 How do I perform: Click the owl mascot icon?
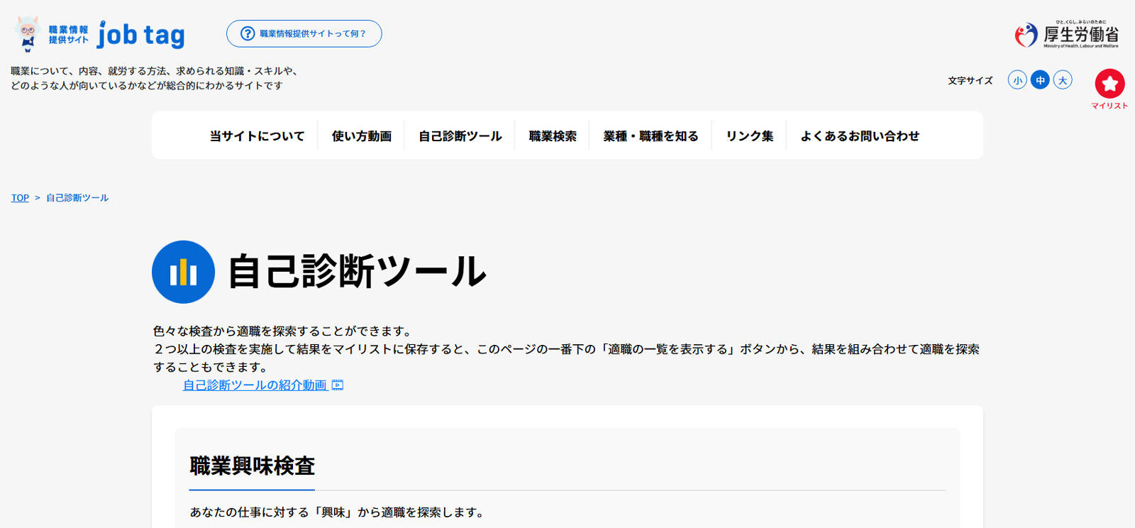(x=27, y=34)
